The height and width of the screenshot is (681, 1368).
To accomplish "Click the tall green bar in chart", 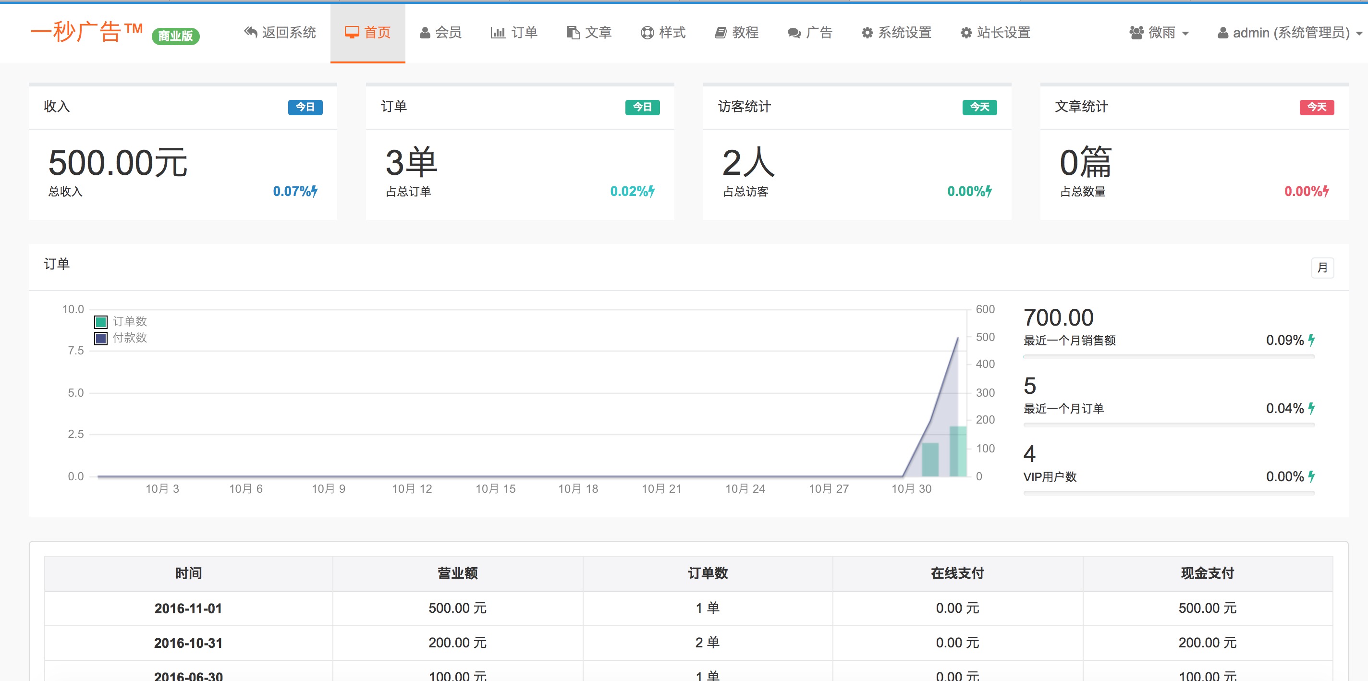I will pyautogui.click(x=957, y=451).
